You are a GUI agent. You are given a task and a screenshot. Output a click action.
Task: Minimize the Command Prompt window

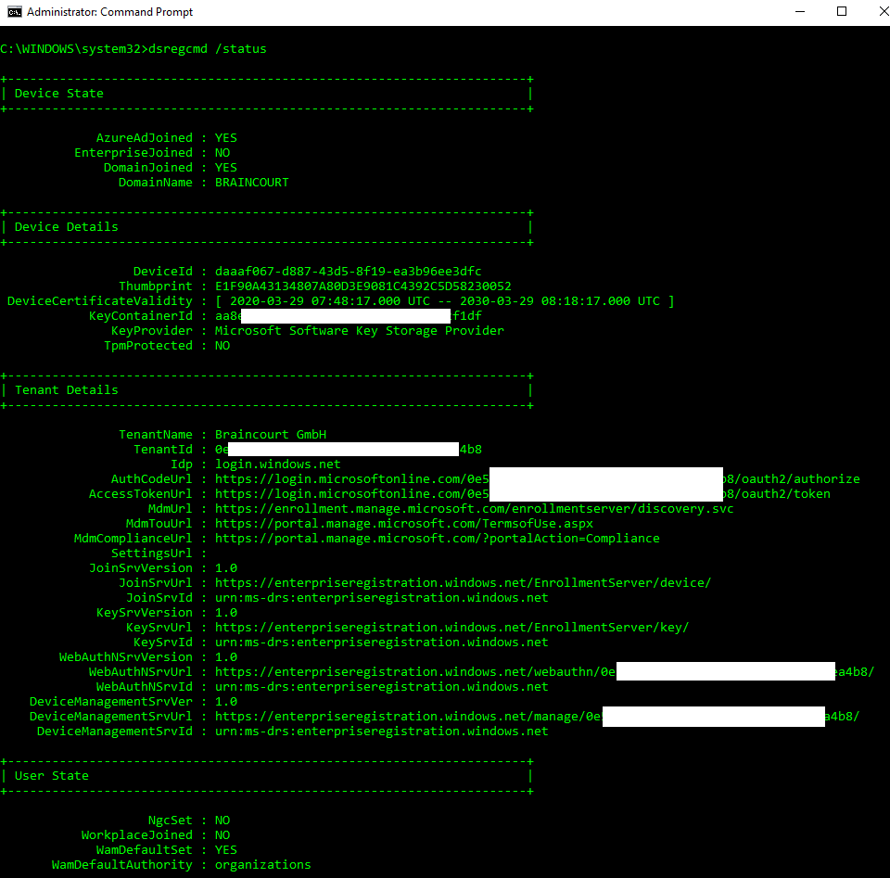click(800, 12)
